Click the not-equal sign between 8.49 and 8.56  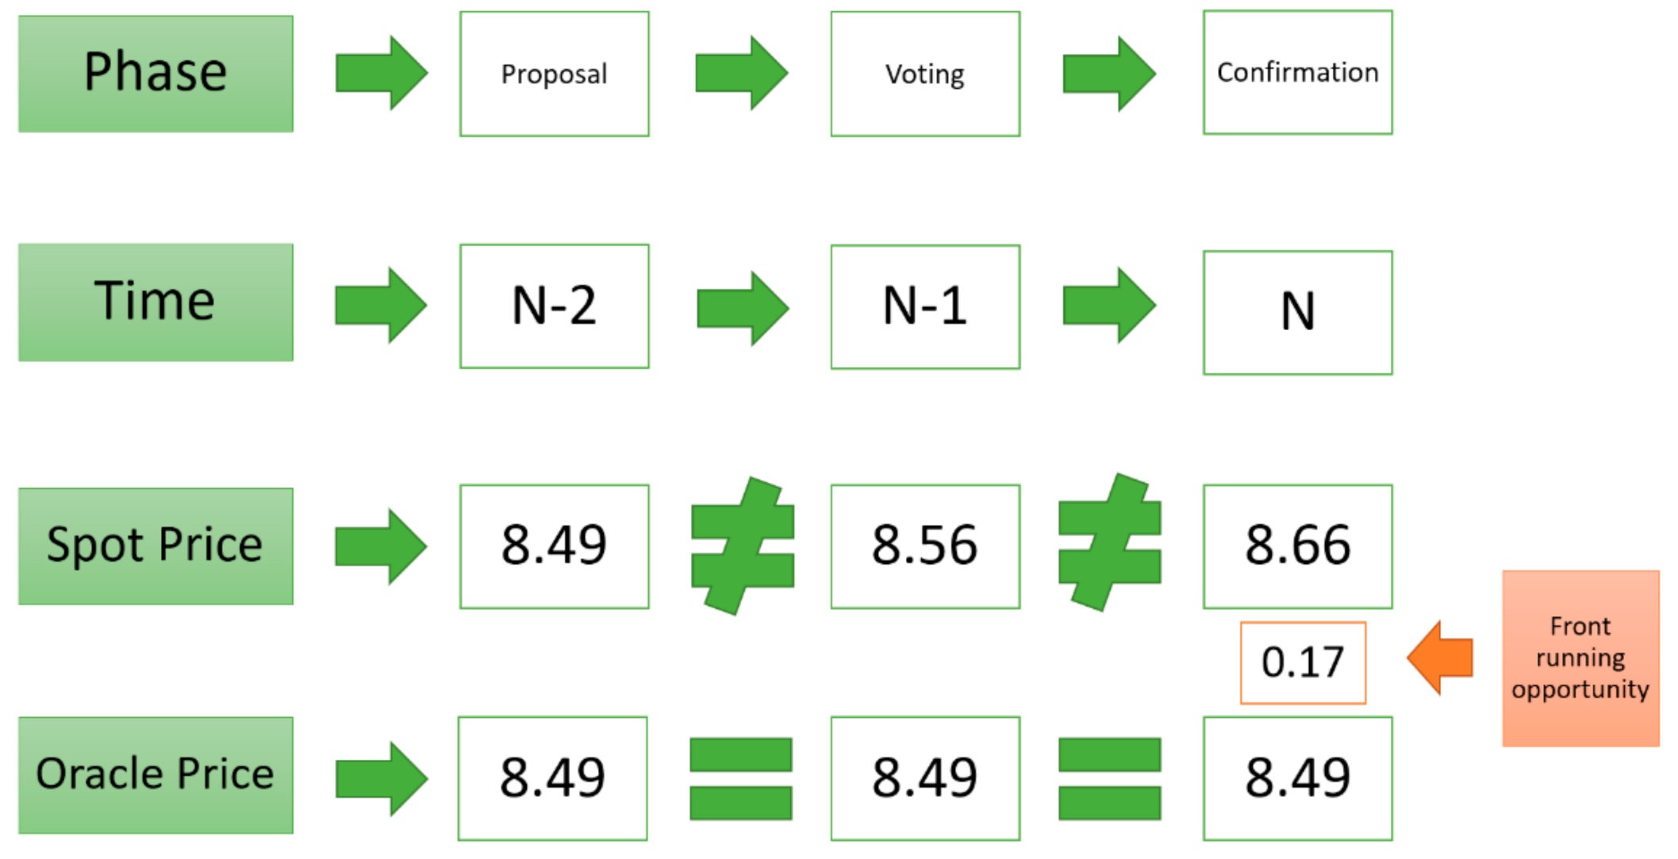743,546
